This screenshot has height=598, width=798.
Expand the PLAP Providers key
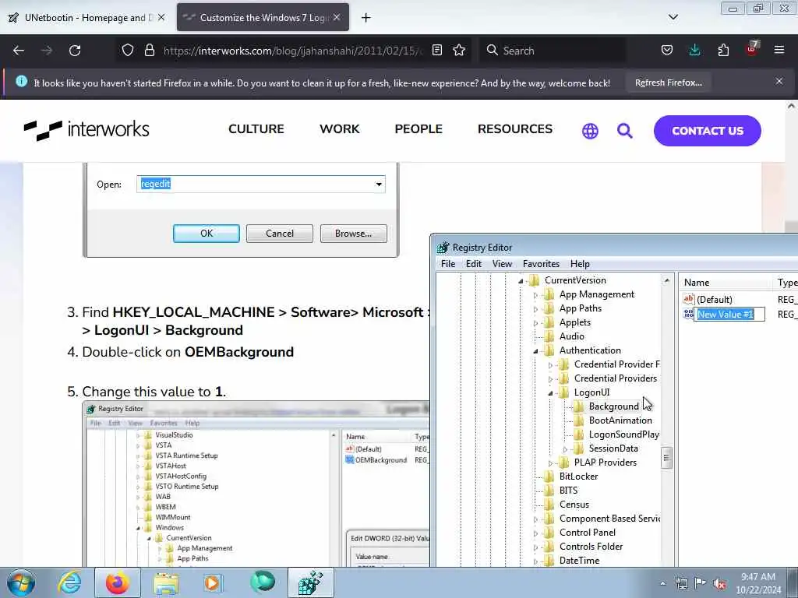pyautogui.click(x=550, y=463)
